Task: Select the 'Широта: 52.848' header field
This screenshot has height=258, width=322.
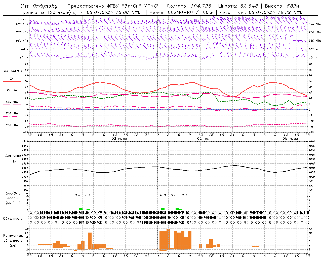Action: (238, 6)
